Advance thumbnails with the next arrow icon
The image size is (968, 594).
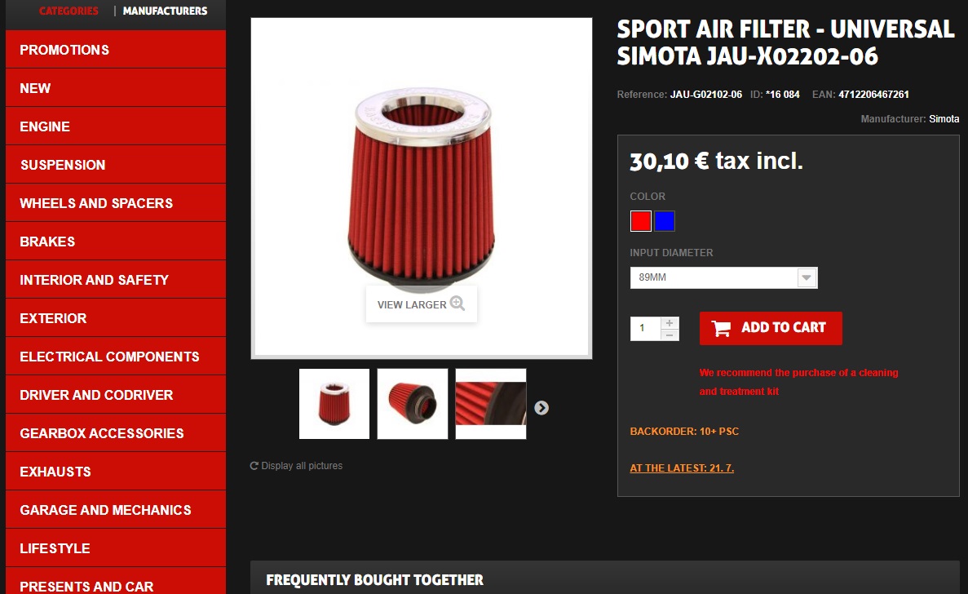tap(541, 407)
